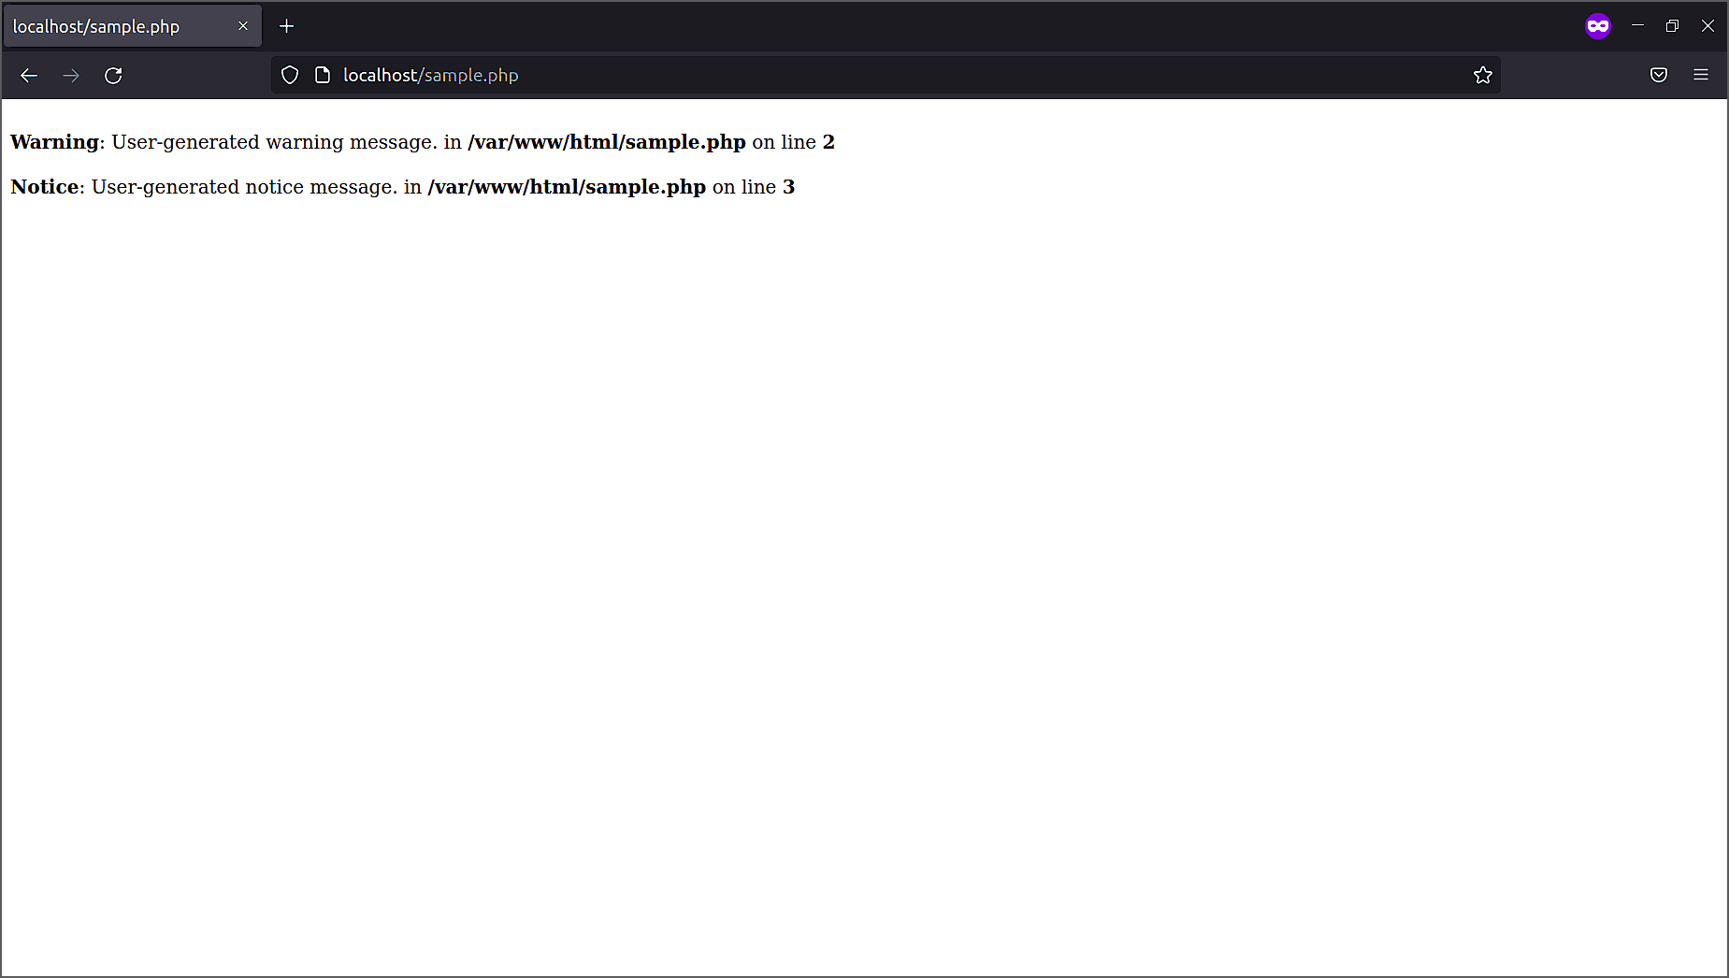Open the Firefox application menu
The height and width of the screenshot is (978, 1729).
click(x=1701, y=75)
